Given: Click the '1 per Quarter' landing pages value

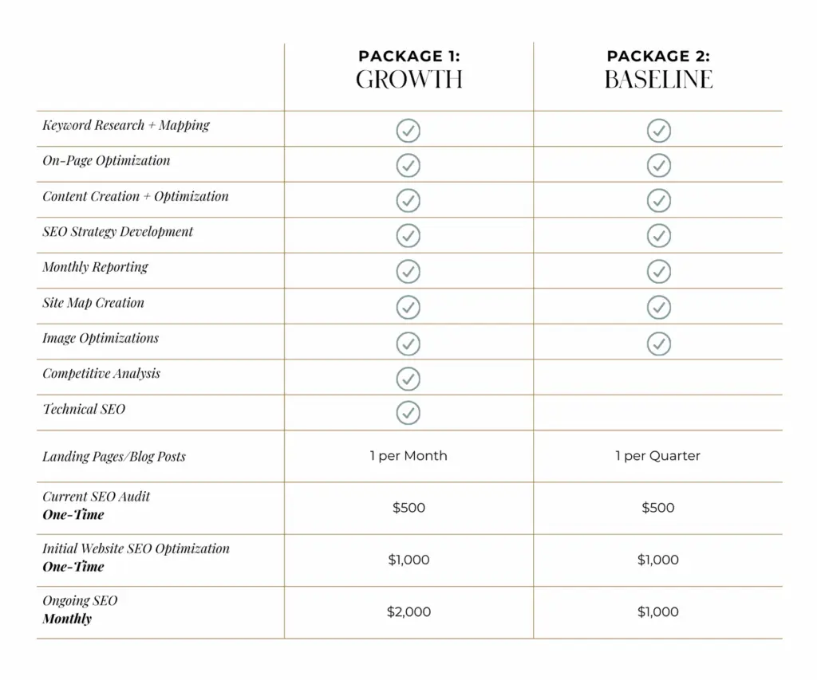Looking at the screenshot, I should coord(658,456).
